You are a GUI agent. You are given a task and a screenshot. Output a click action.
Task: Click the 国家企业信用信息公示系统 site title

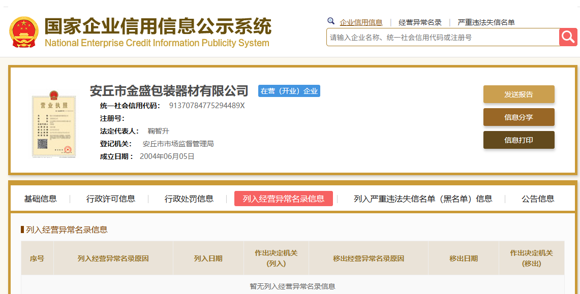(x=158, y=26)
